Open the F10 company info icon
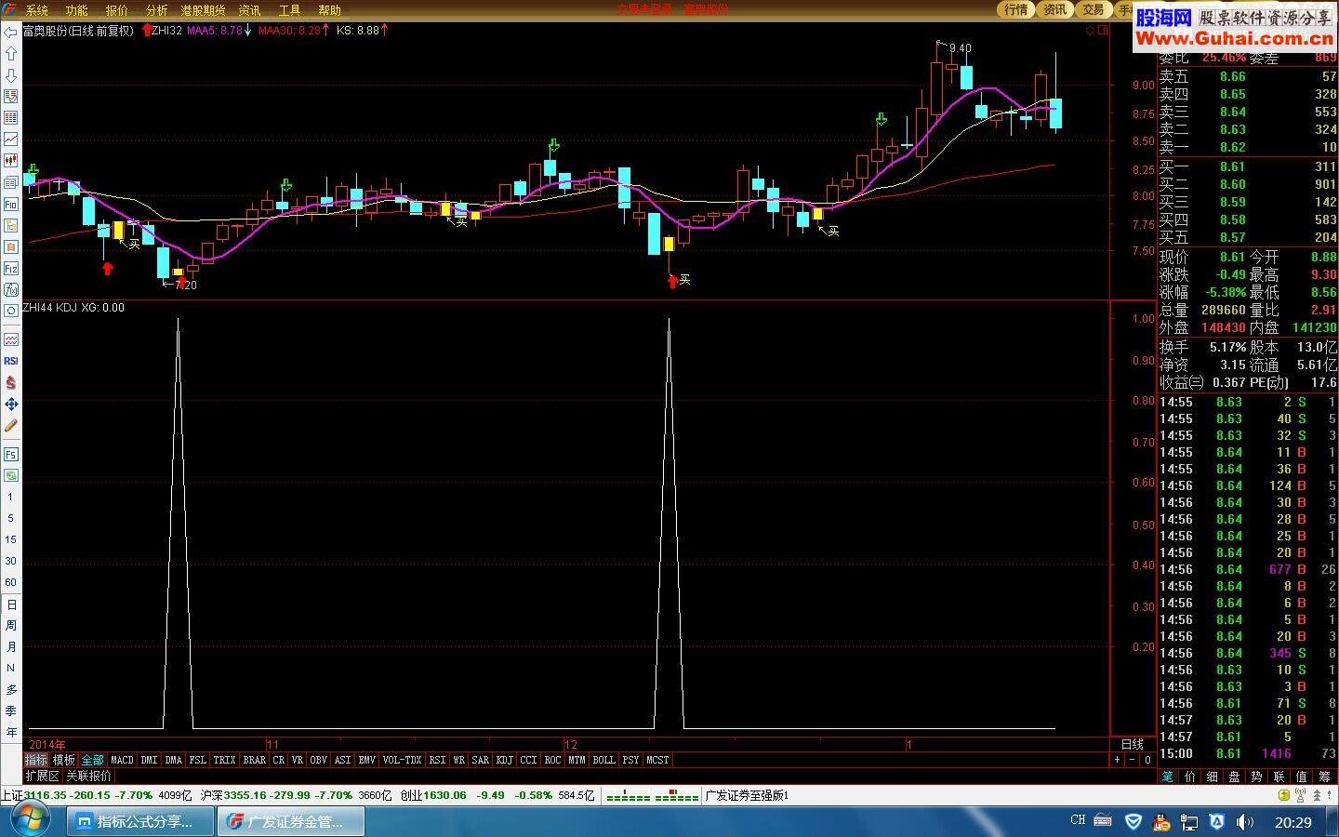The image size is (1339, 837). click(x=11, y=204)
